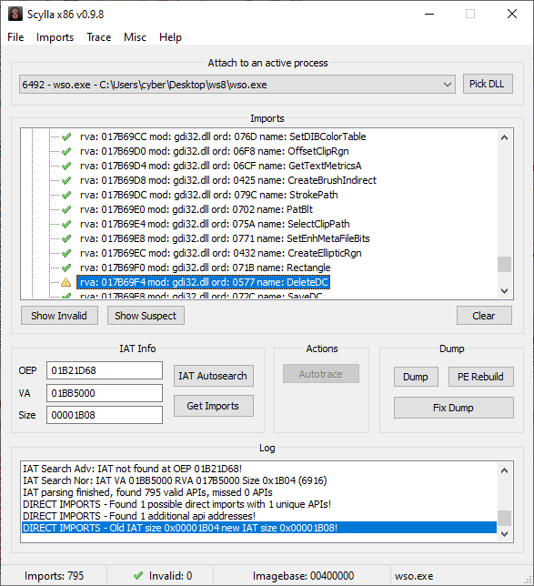
Task: Click Imports list scroll-down arrow
Action: (x=505, y=291)
